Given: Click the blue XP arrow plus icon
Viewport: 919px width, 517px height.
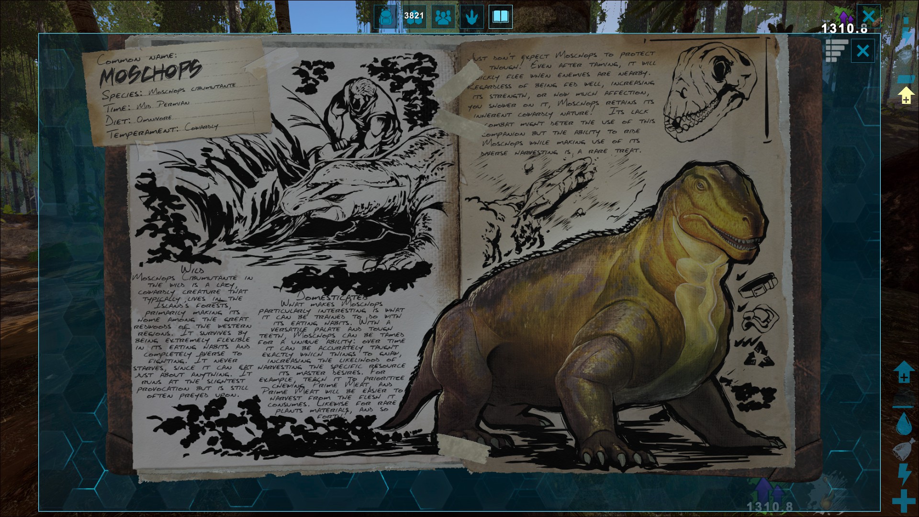Looking at the screenshot, I should [x=904, y=372].
